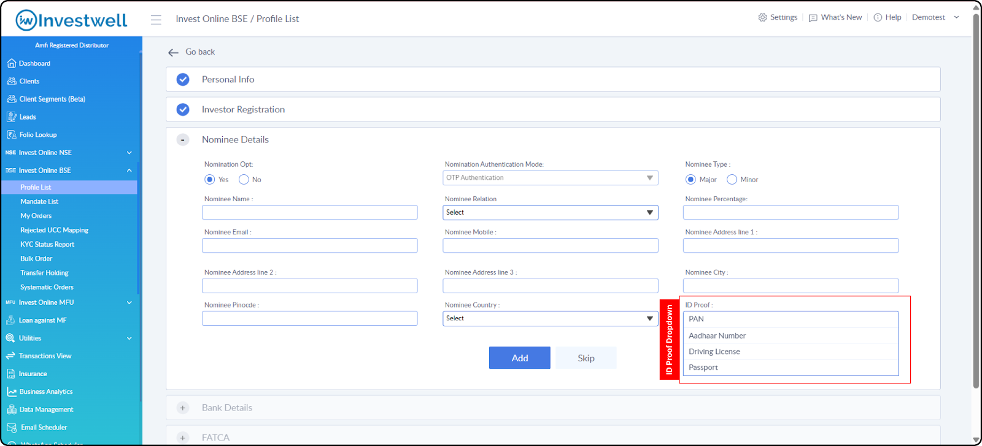Choose PAN from ID Proof list
Viewport: 982px width, 446px height.
tap(791, 319)
